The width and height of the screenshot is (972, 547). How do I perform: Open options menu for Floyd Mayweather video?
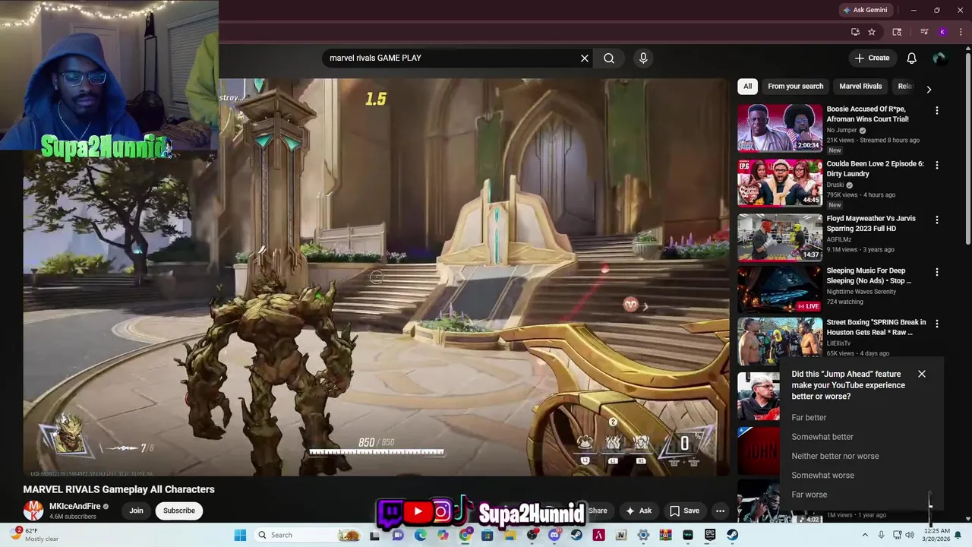point(936,220)
